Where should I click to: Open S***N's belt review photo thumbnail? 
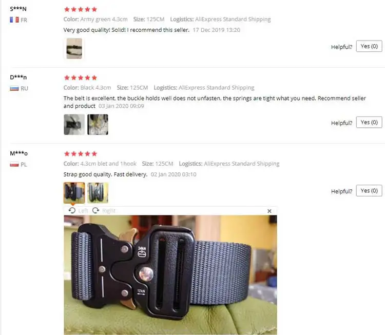74,48
